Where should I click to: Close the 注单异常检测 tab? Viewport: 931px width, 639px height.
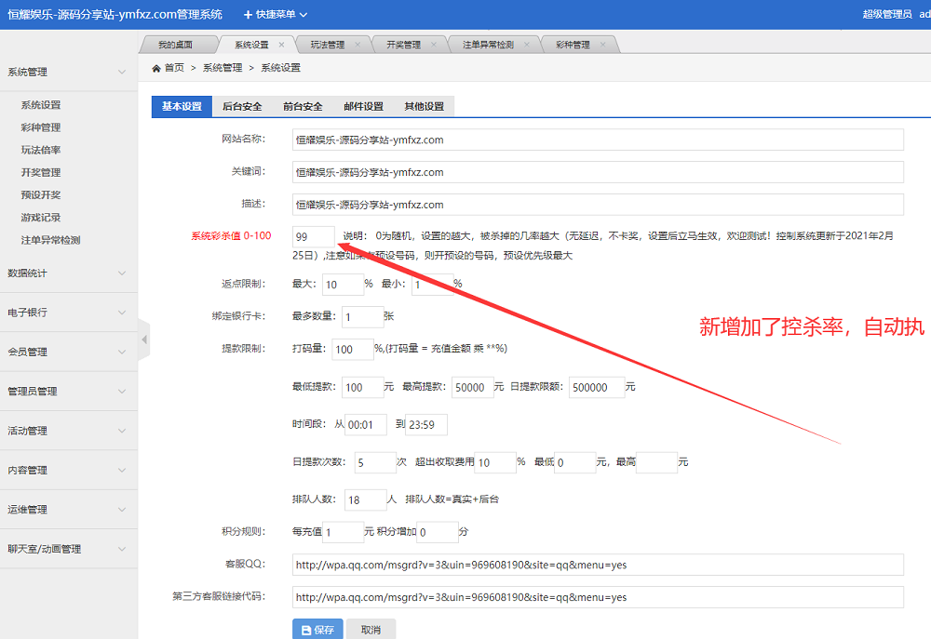(x=526, y=45)
